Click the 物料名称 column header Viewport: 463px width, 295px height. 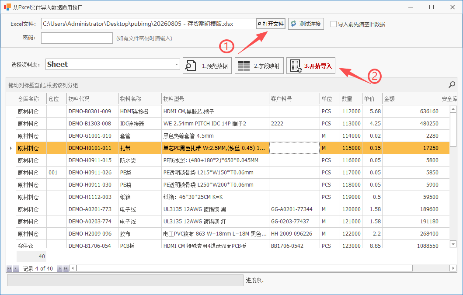tap(140, 99)
